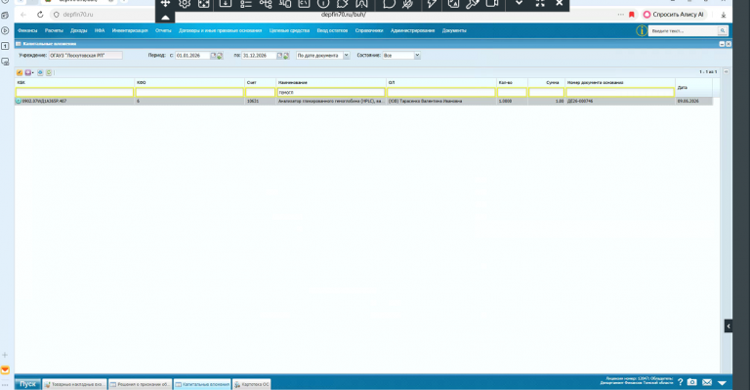Click the Сумма filter field
Viewport: 750px width, 390px height.
[546, 92]
